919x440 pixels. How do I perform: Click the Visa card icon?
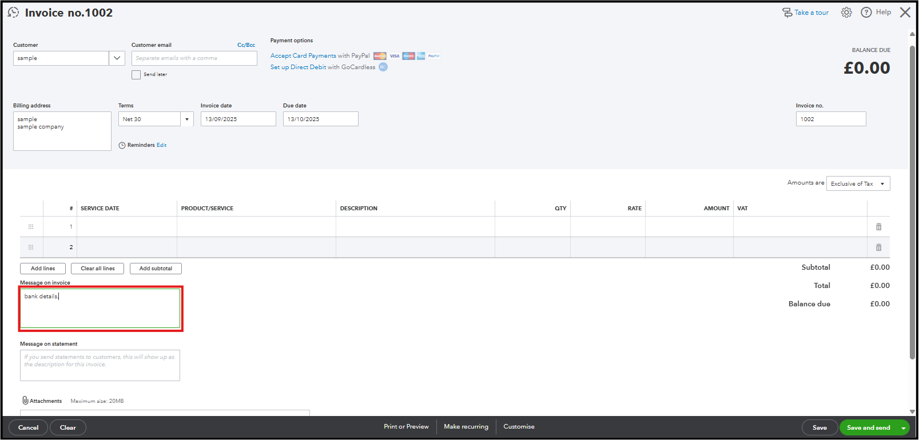395,56
